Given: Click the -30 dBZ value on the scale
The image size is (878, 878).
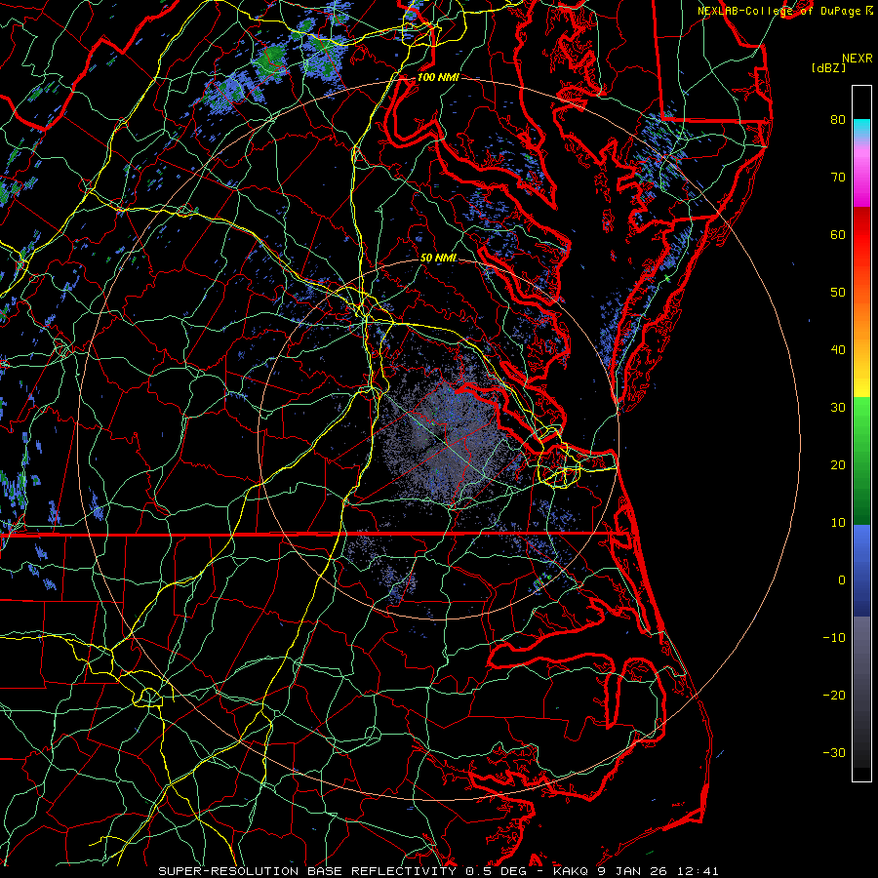Looking at the screenshot, I should pyautogui.click(x=834, y=752).
